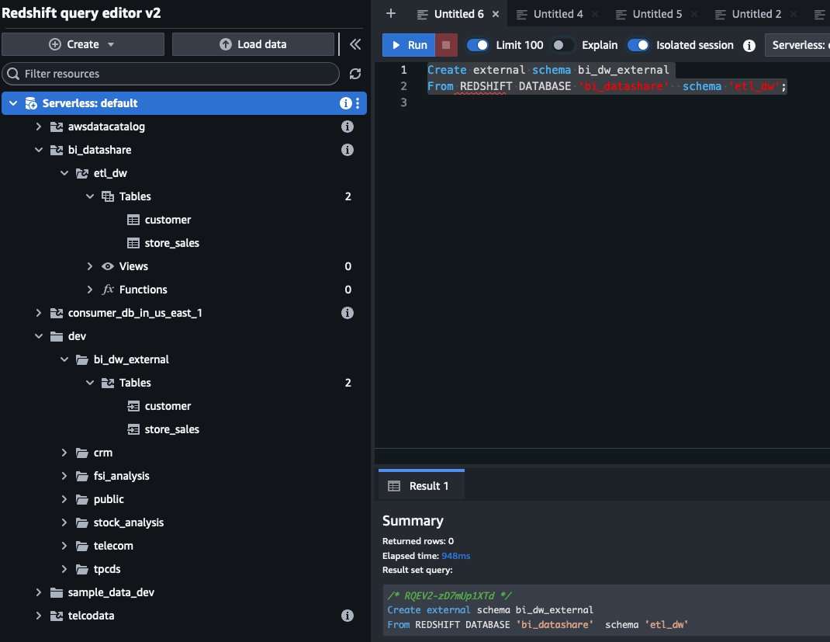Expand consumer_db_in_us_east_1 database
Image resolution: width=830 pixels, height=642 pixels.
click(39, 313)
